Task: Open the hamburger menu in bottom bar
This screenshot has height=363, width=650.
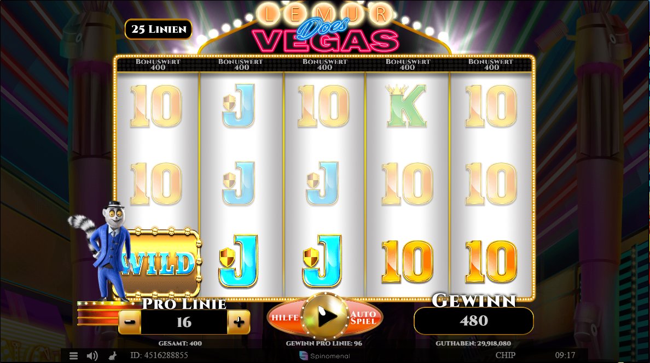Action: (73, 355)
